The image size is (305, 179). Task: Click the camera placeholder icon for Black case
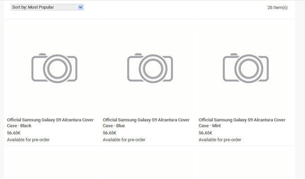(x=54, y=68)
